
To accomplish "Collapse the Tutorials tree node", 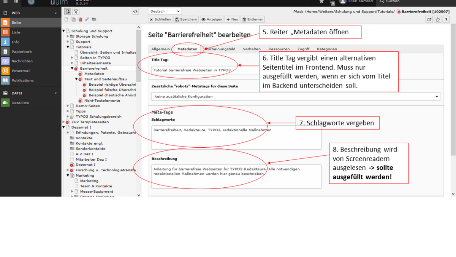I will (68, 47).
